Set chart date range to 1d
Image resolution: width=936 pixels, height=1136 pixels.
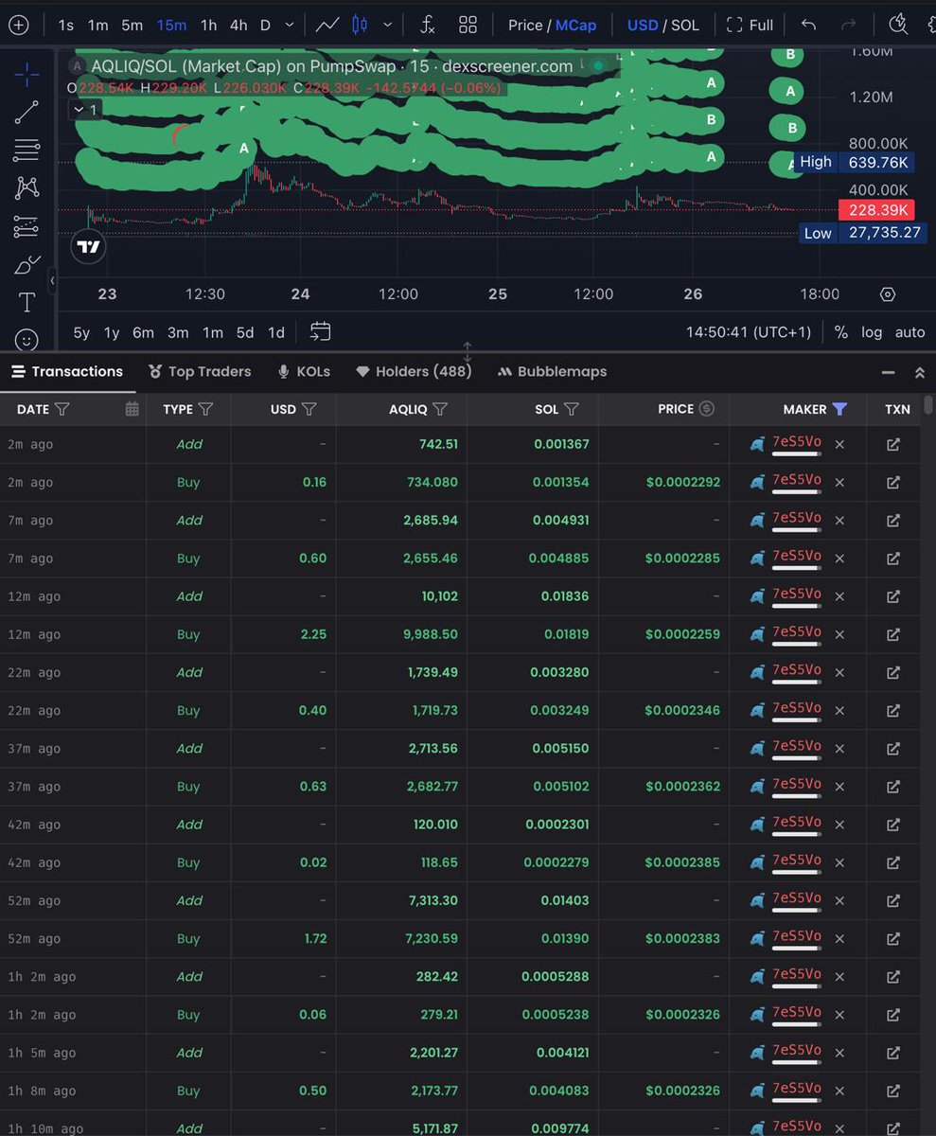(x=276, y=332)
